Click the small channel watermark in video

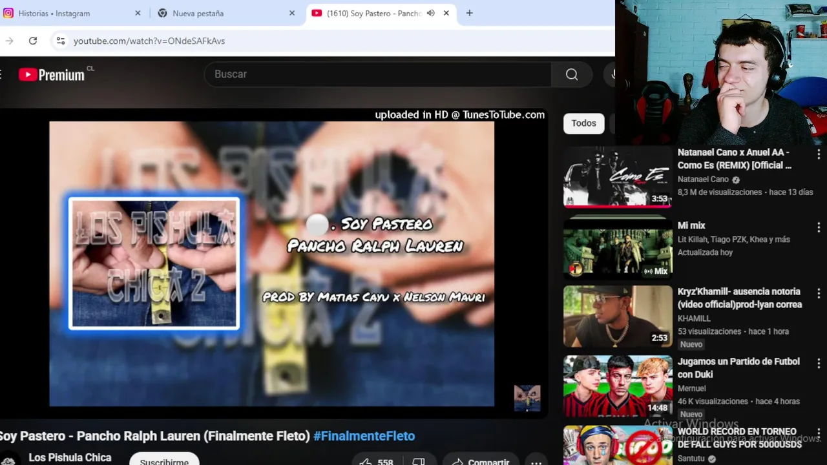click(527, 398)
